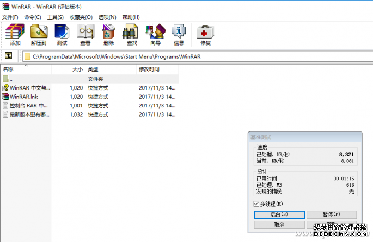Open the 收藏夹(O) menu
This screenshot has height=242, width=373.
pyautogui.click(x=81, y=17)
